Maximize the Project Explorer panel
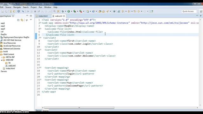 coord(31,16)
